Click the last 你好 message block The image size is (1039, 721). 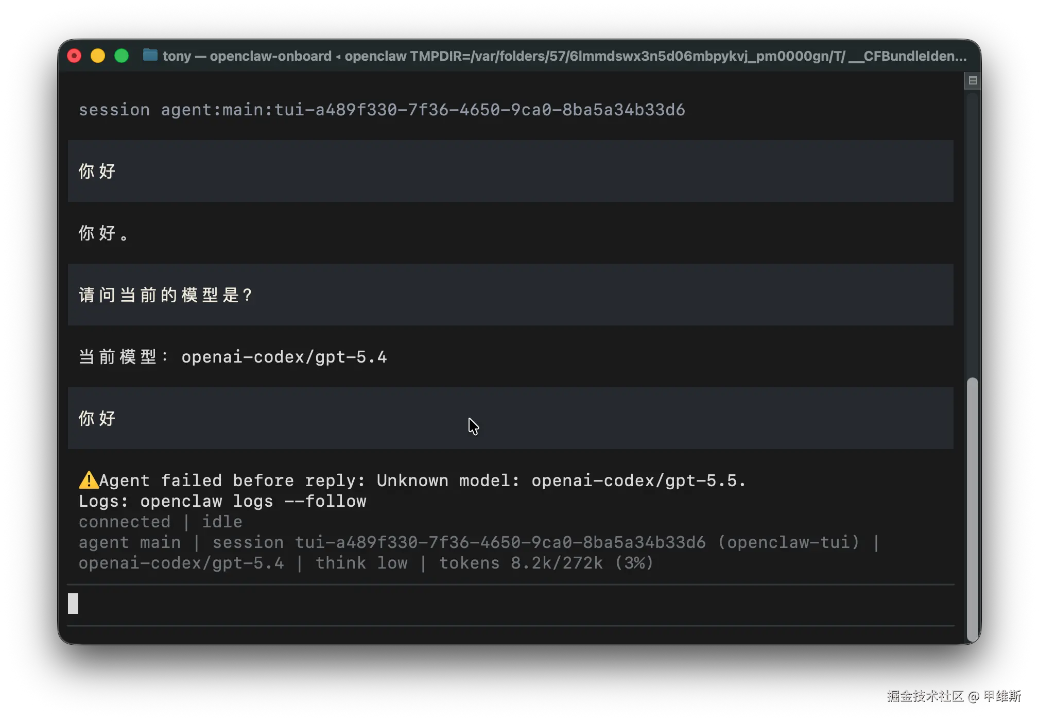[x=97, y=418]
